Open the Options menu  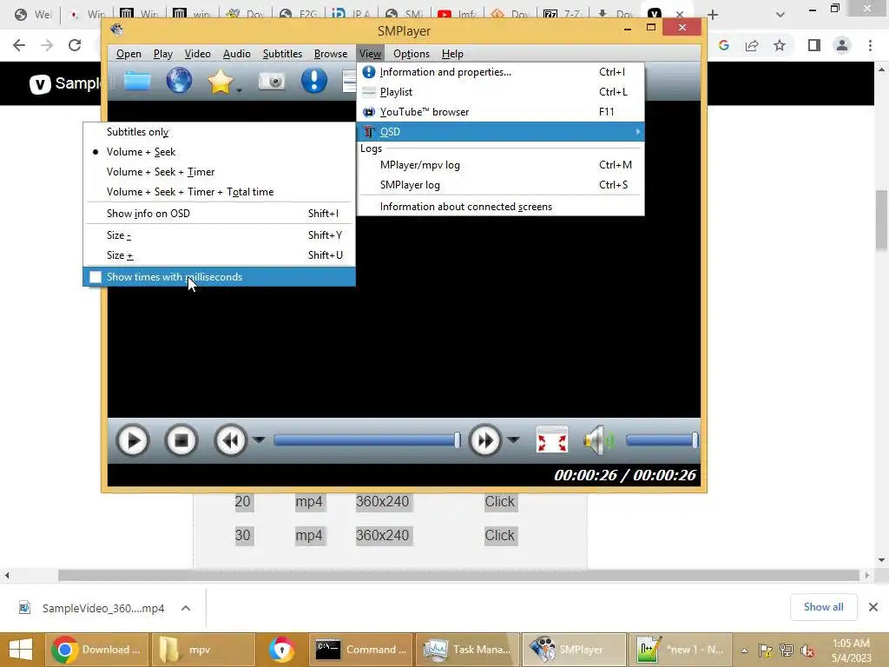pos(411,54)
